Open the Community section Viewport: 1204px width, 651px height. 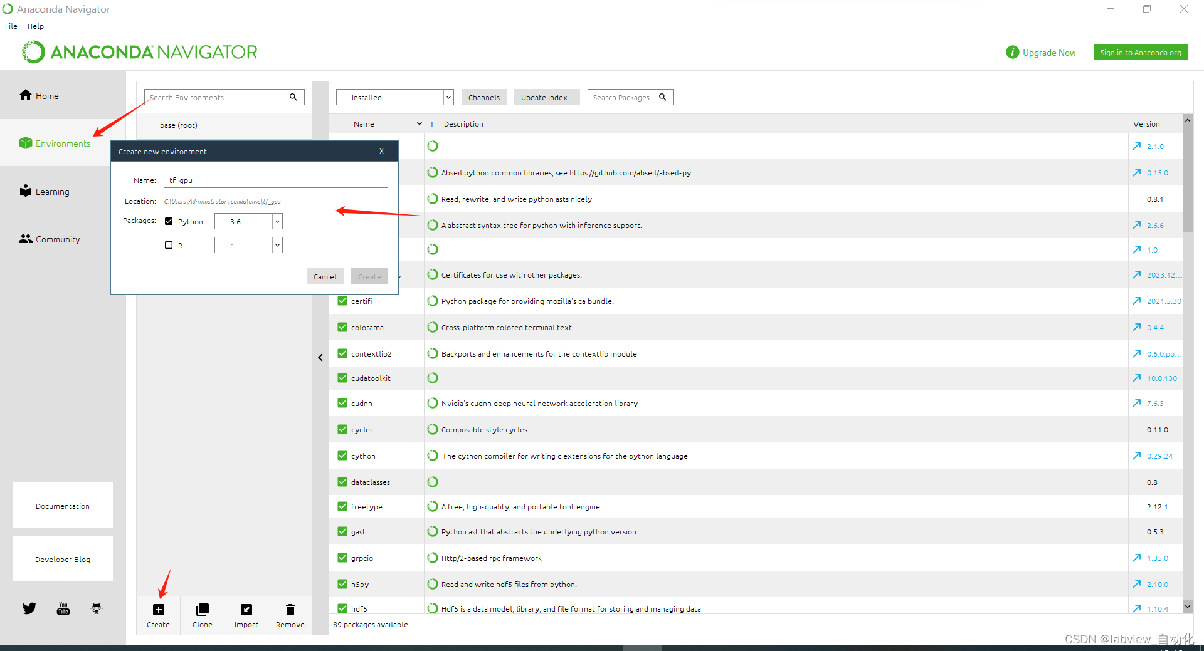(50, 239)
